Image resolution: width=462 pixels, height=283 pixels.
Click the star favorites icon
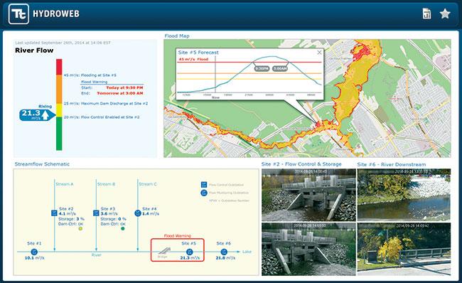pyautogui.click(x=445, y=14)
